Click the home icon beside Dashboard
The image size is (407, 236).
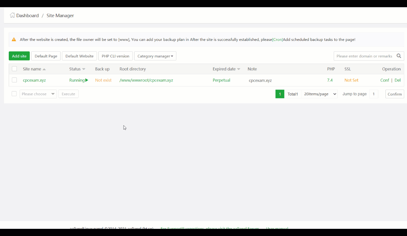12,15
